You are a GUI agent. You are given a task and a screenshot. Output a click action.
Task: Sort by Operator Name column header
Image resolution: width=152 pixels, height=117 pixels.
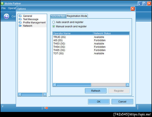click(x=73, y=33)
